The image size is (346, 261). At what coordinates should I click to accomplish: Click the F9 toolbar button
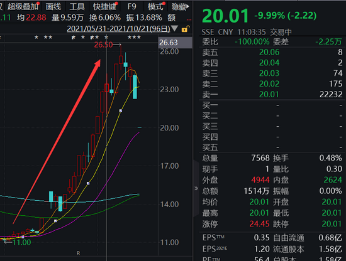point(131,7)
